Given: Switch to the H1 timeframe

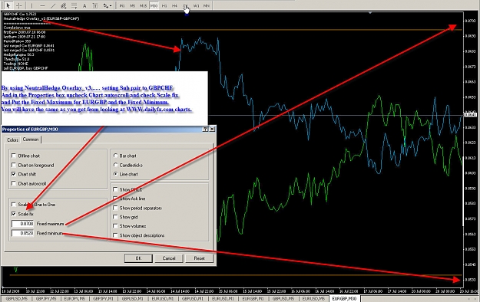Looking at the screenshot, I should [164, 5].
